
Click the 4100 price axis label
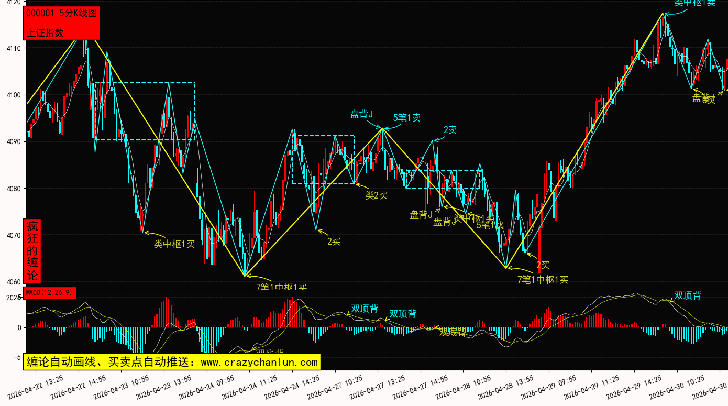point(12,95)
